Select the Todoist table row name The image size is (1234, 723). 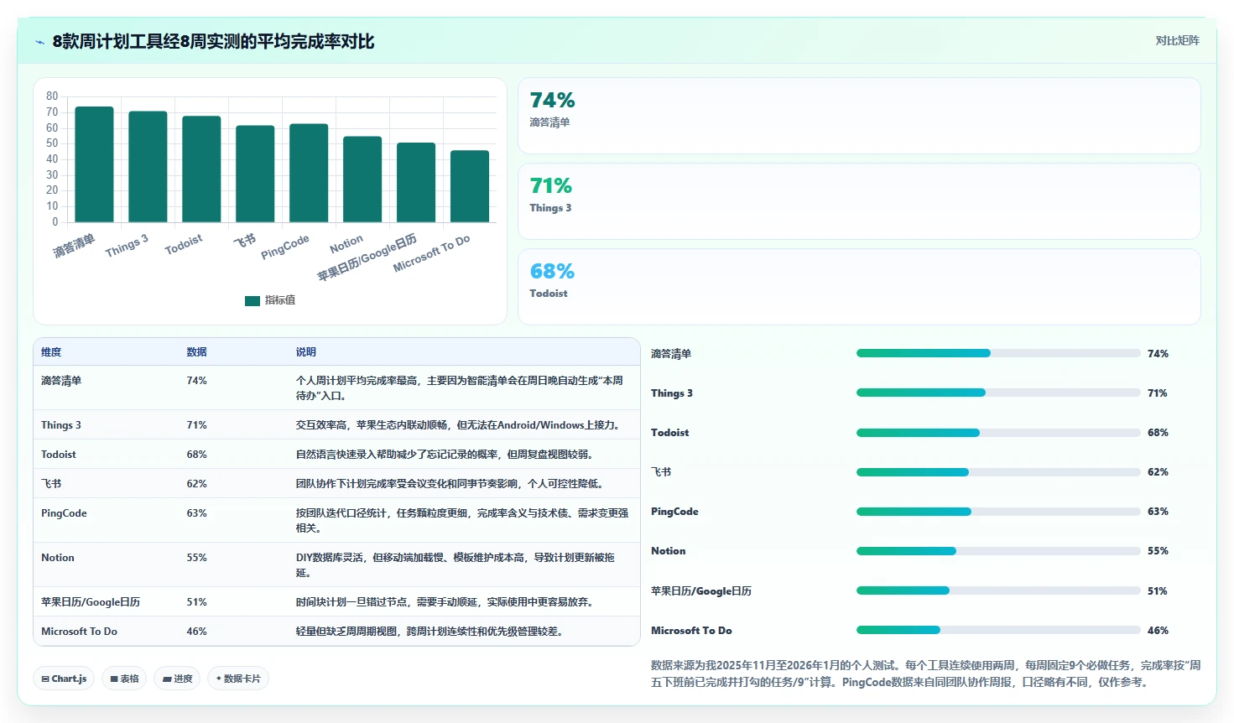tap(59, 455)
